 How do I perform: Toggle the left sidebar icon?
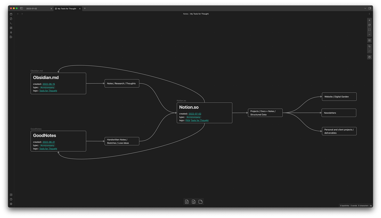point(21,8)
